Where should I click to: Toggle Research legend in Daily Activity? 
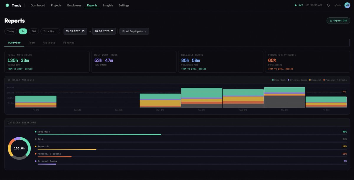click(x=315, y=80)
